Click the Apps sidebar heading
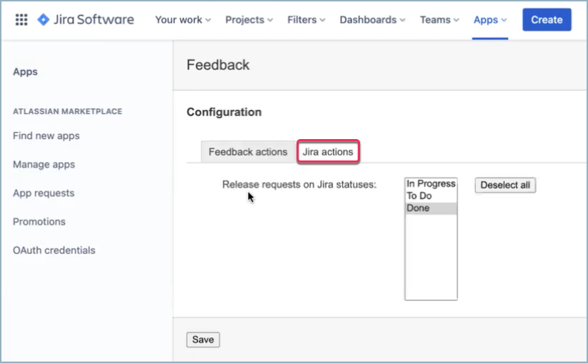 [x=25, y=72]
